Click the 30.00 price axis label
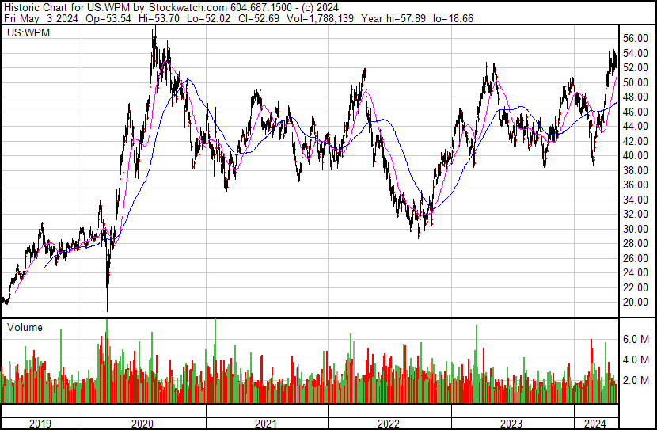This screenshot has height=430, width=657. (635, 229)
